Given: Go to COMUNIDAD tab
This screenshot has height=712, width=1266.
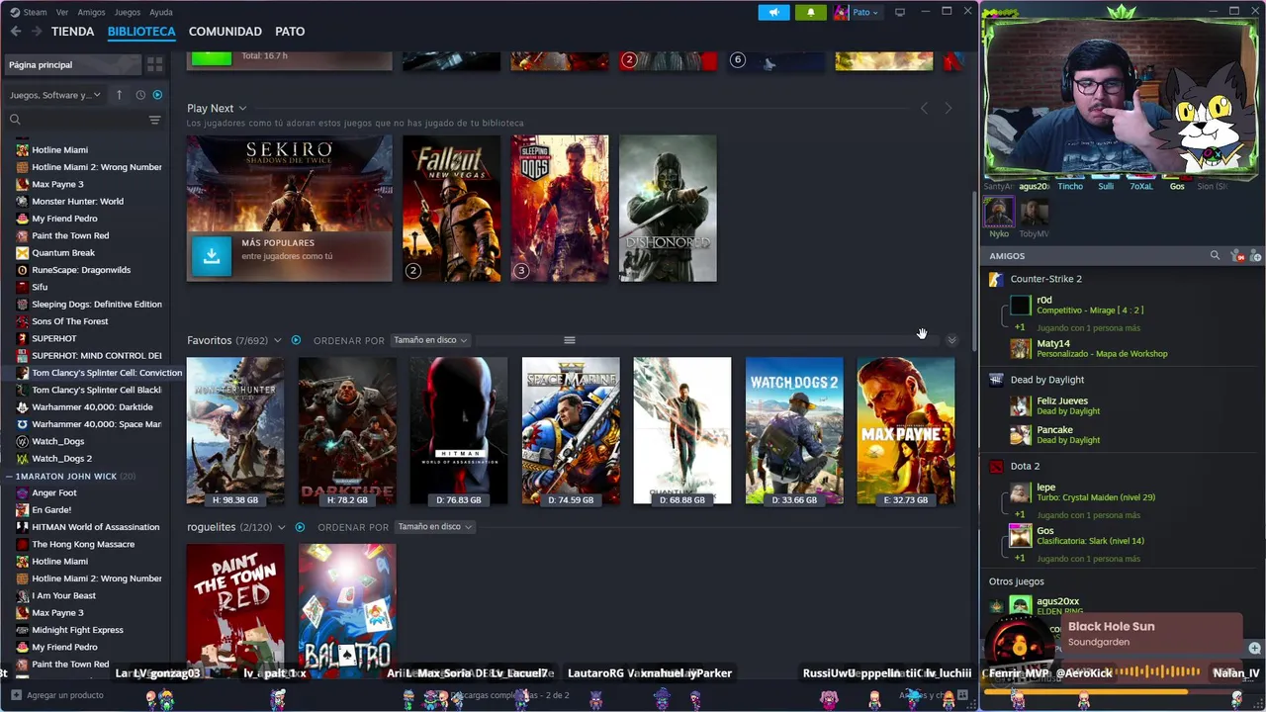Looking at the screenshot, I should click(226, 32).
